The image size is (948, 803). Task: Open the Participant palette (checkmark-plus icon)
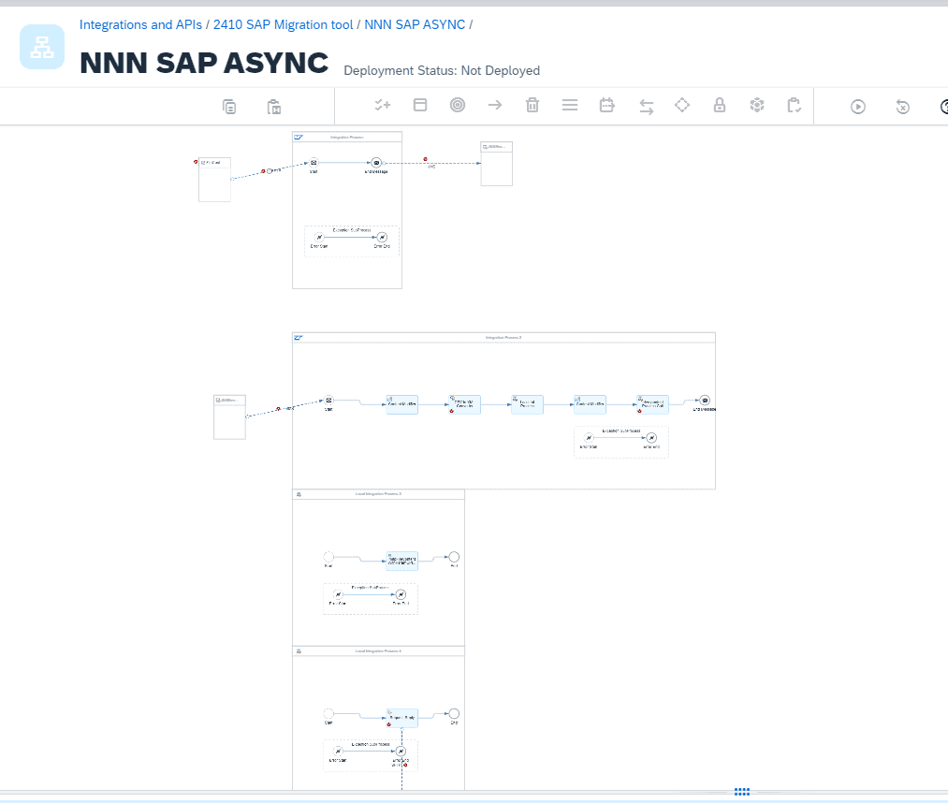pos(382,105)
